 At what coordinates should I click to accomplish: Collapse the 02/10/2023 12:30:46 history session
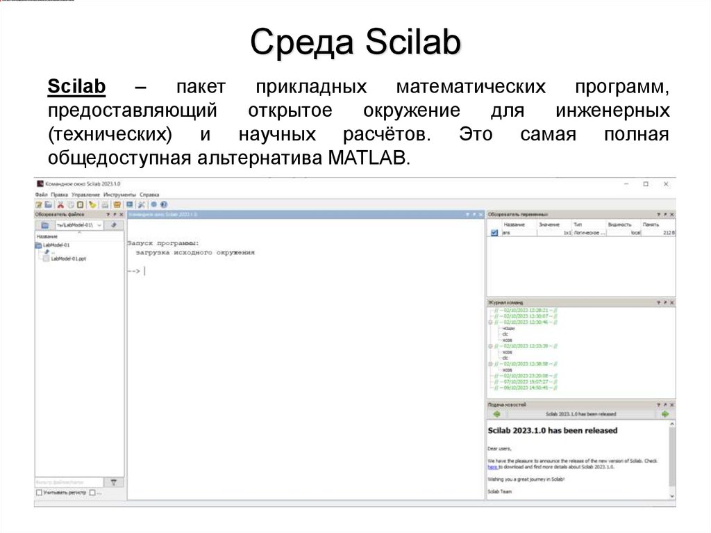pos(490,322)
